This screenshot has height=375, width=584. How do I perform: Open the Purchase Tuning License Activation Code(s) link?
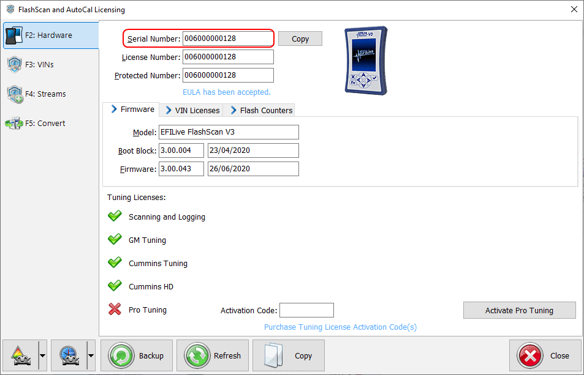click(x=340, y=327)
